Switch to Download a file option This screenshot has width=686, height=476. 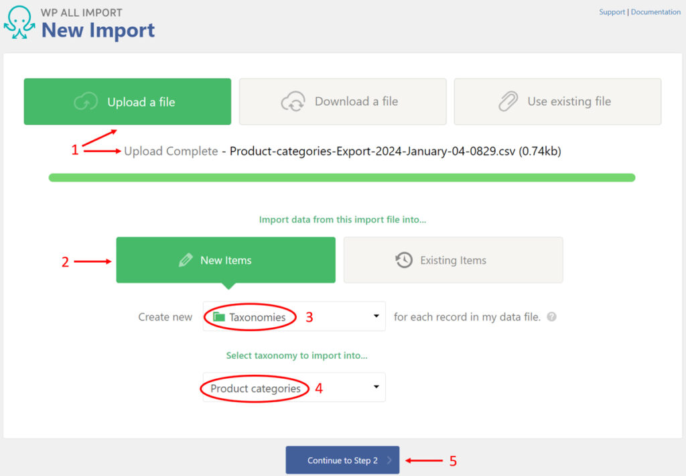[342, 102]
